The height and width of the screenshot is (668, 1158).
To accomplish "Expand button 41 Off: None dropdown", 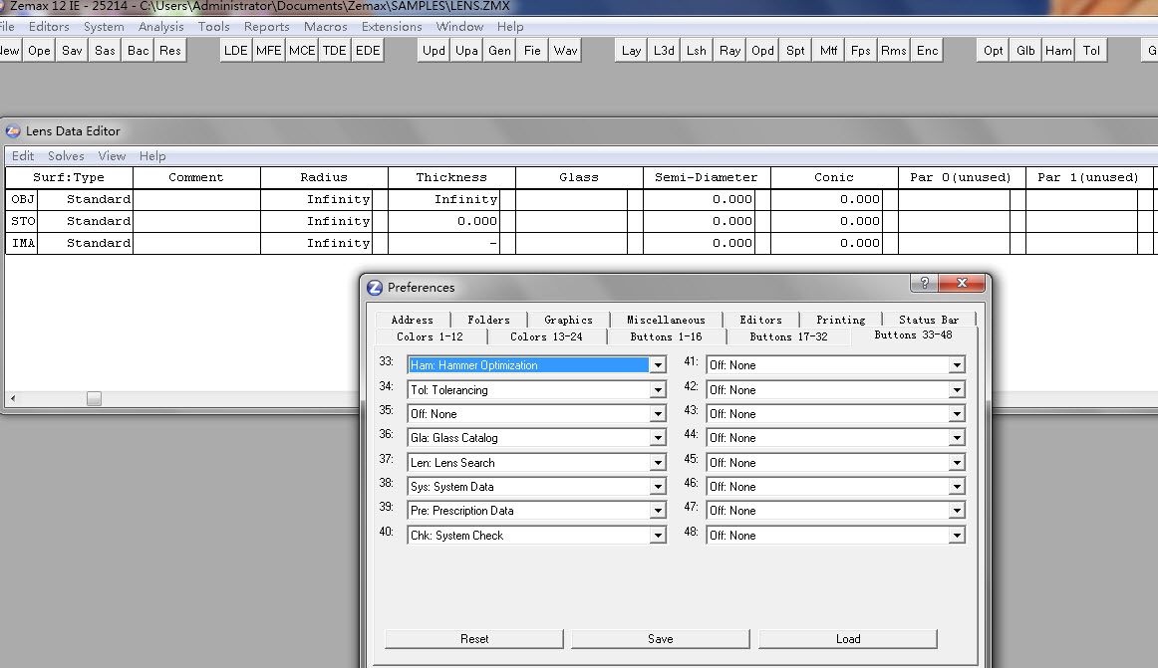I will 957,365.
